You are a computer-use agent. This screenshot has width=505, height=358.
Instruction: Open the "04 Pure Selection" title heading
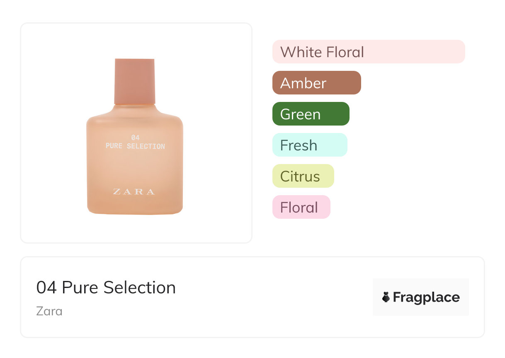coord(106,288)
